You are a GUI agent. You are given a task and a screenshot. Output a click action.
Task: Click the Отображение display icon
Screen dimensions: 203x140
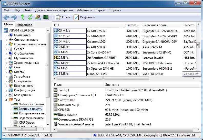point(11,53)
